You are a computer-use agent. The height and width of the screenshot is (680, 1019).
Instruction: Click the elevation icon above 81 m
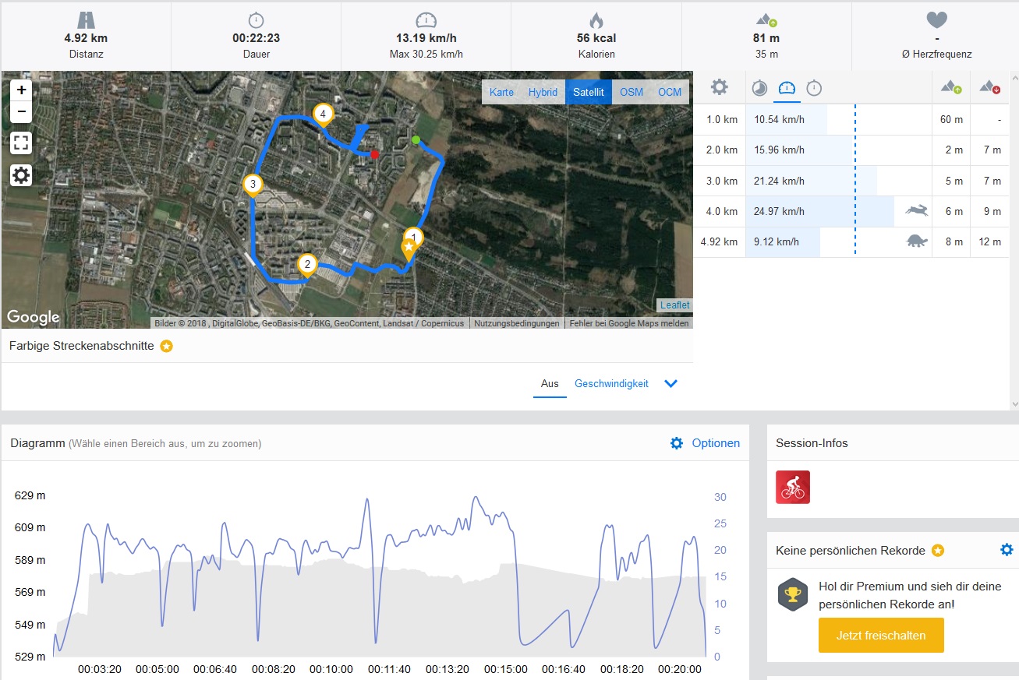coord(766,20)
